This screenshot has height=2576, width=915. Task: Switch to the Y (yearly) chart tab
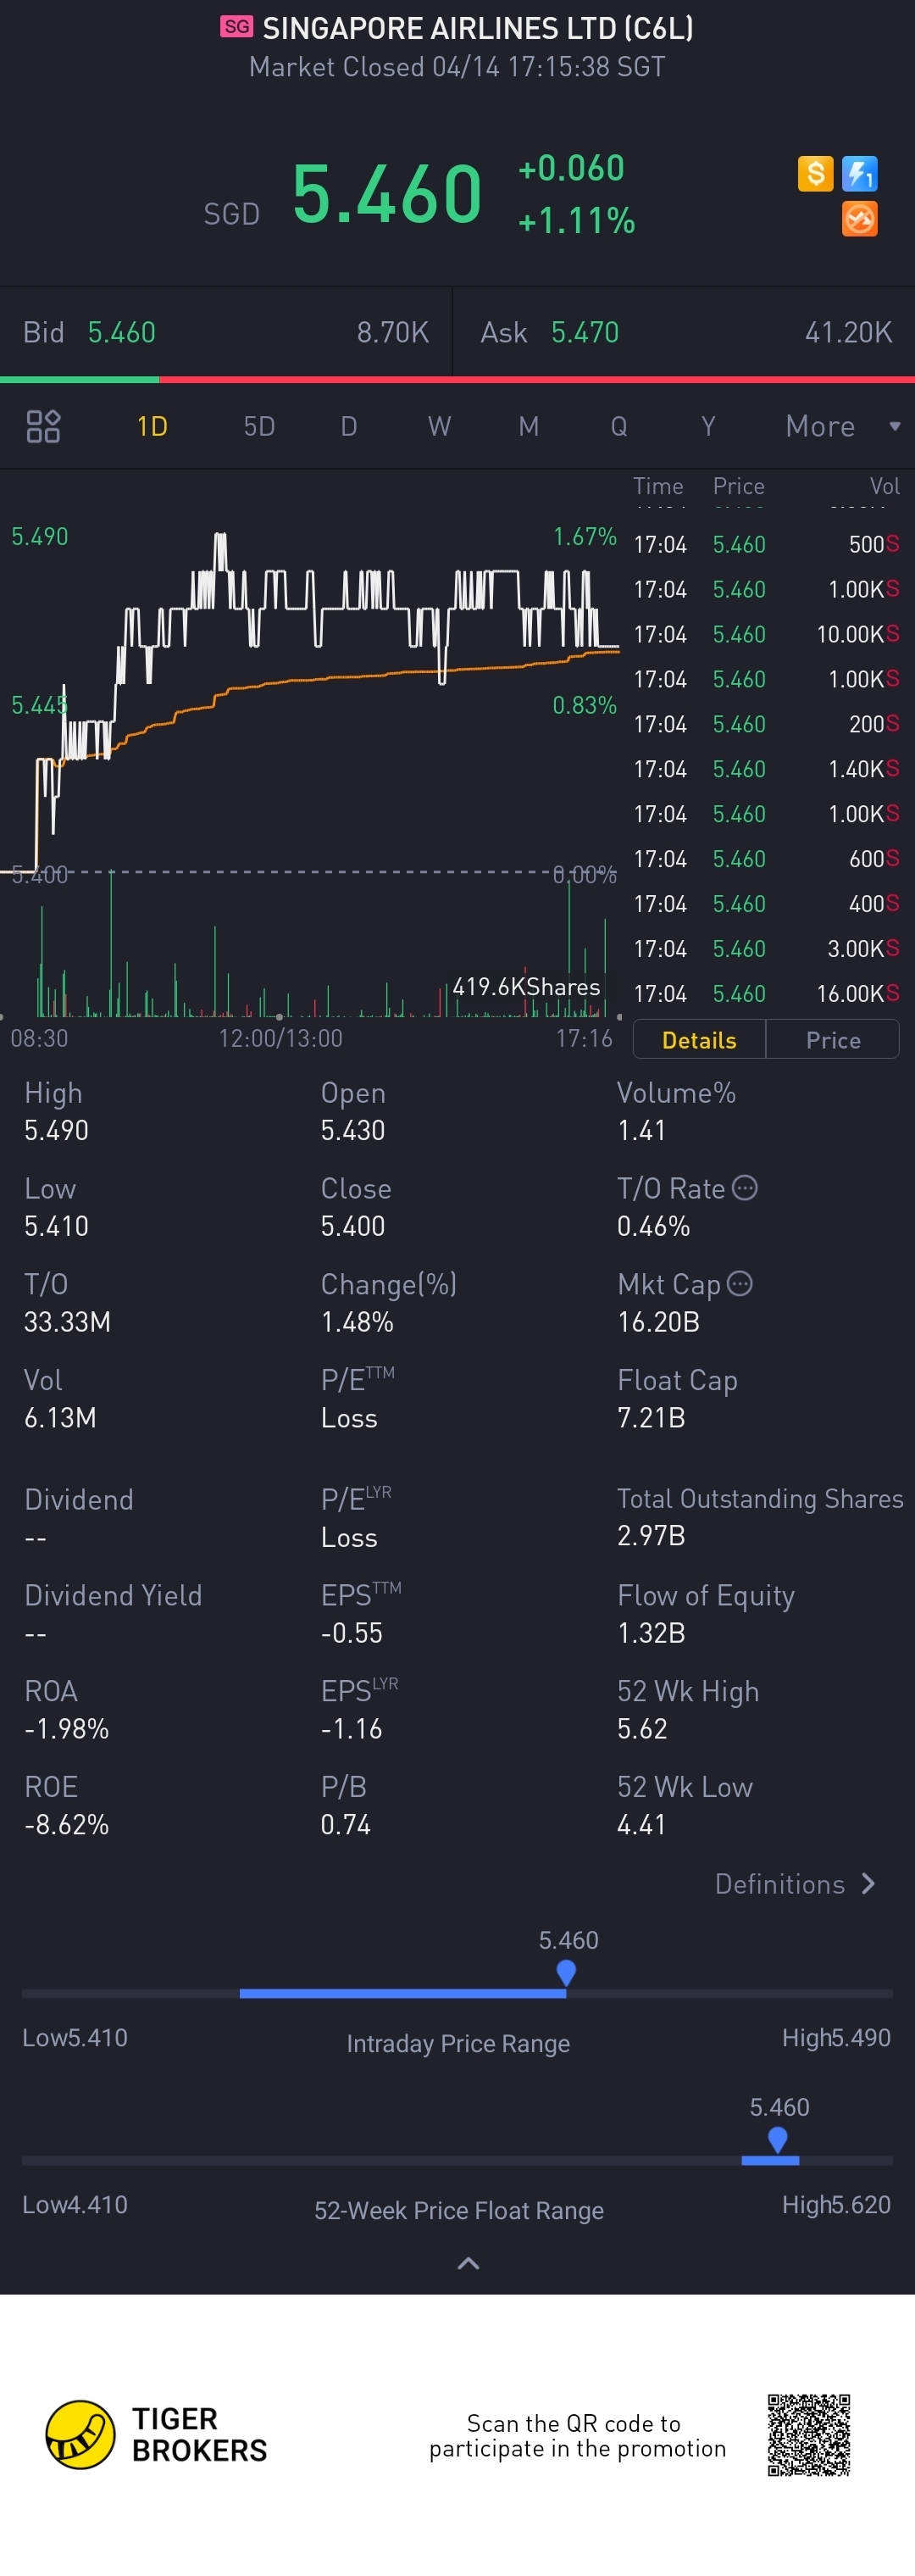coord(708,426)
